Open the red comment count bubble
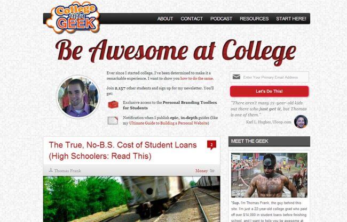 (x=211, y=145)
